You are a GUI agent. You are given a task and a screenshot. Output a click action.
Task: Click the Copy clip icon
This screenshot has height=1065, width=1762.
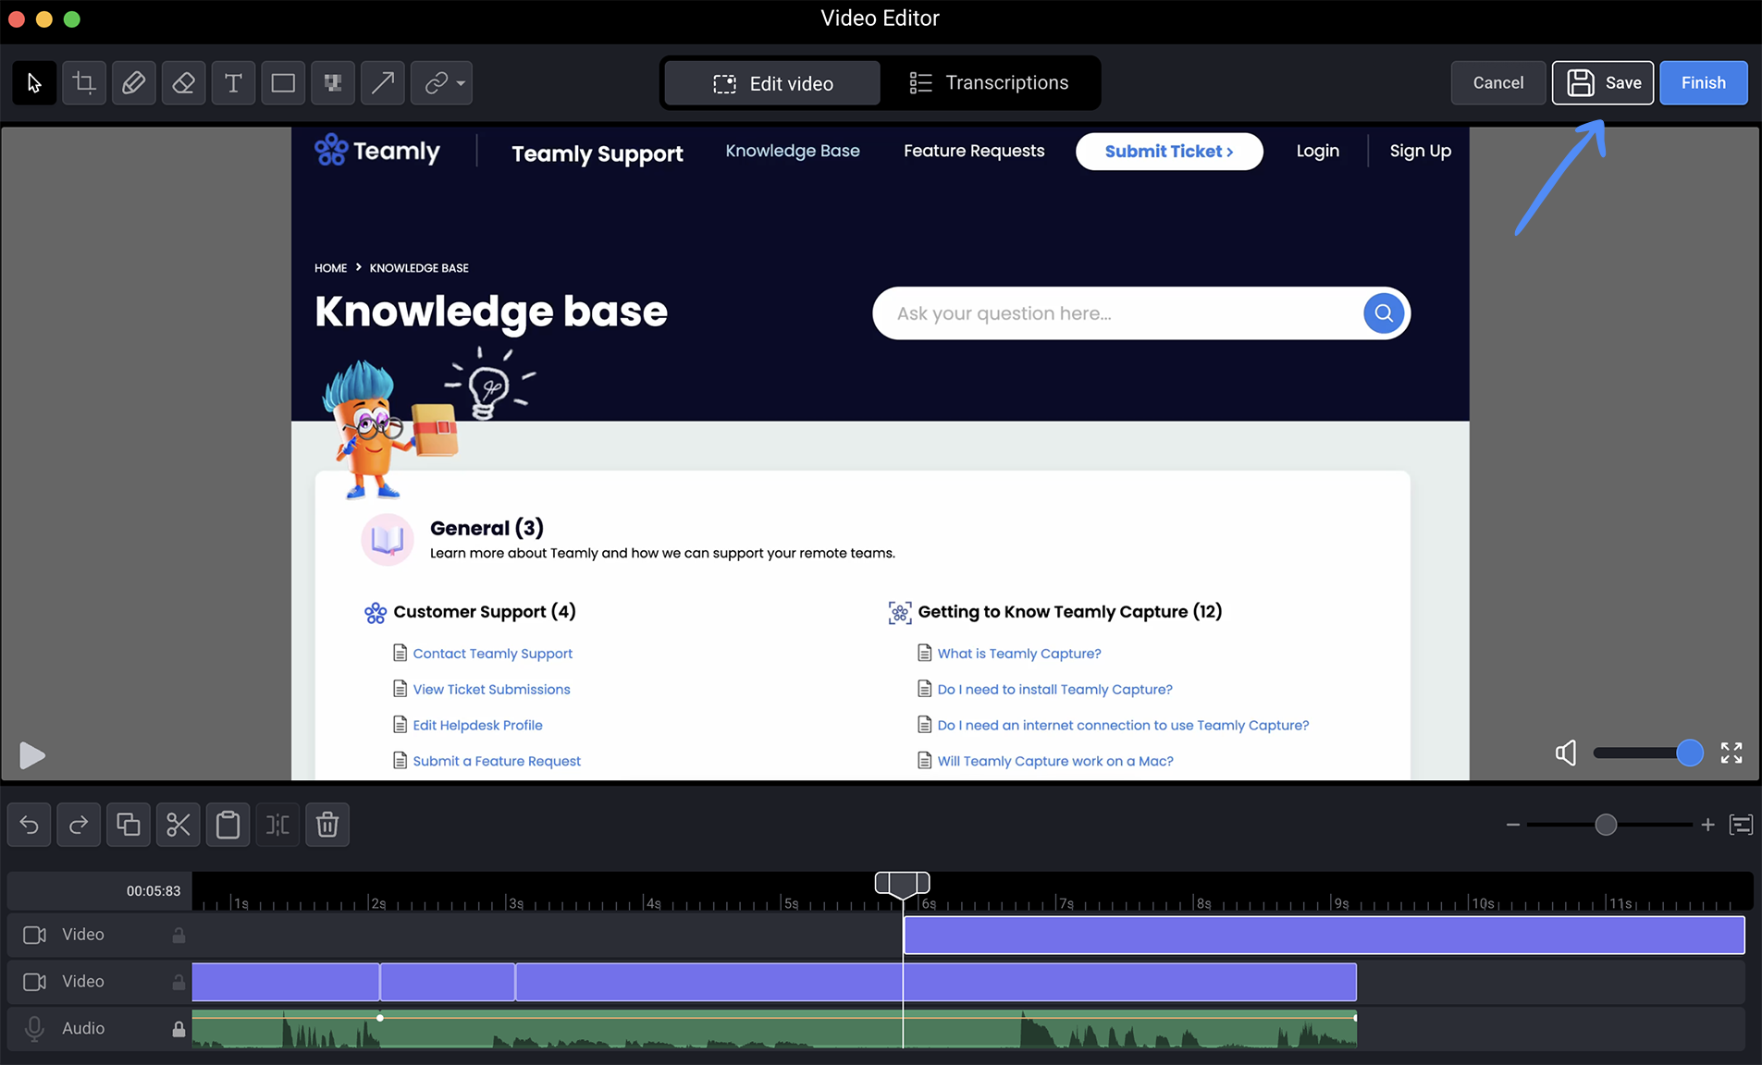coord(129,825)
